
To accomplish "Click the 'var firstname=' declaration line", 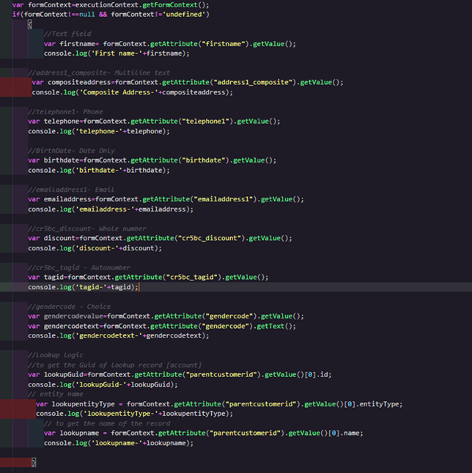I will (x=170, y=44).
